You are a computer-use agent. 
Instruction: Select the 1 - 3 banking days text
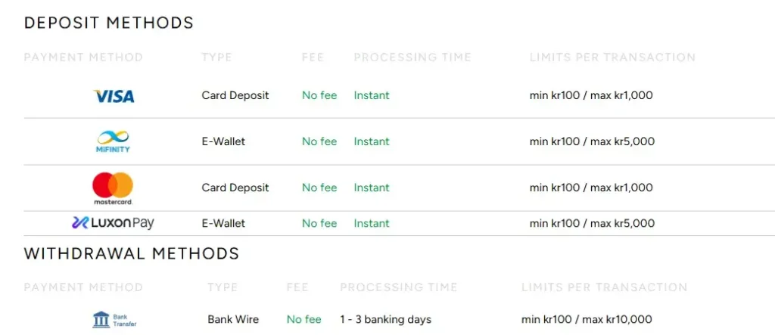pyautogui.click(x=385, y=319)
